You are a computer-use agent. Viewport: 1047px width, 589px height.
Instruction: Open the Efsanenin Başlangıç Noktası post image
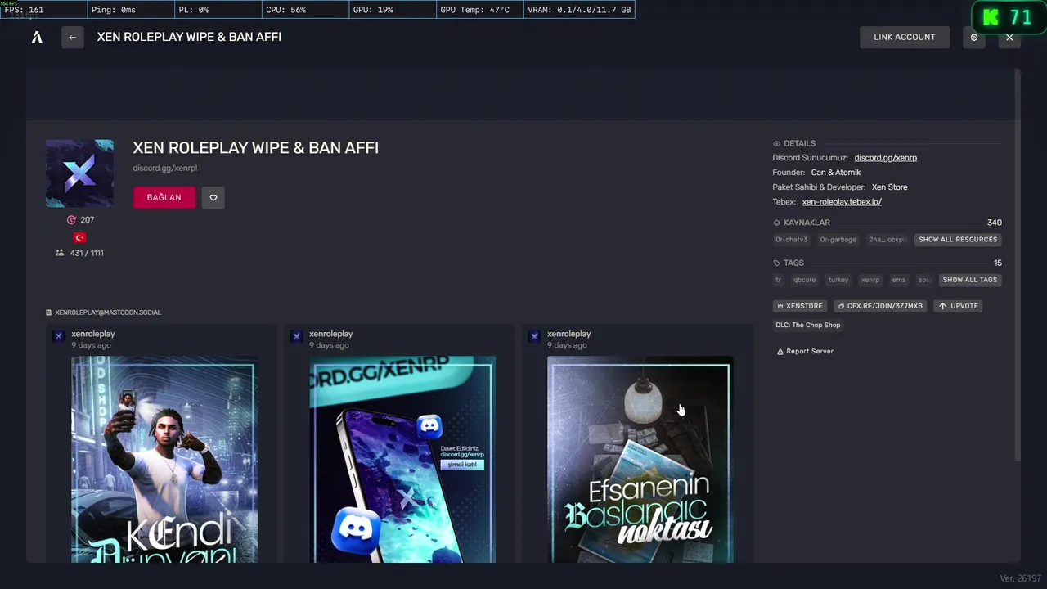pyautogui.click(x=640, y=460)
